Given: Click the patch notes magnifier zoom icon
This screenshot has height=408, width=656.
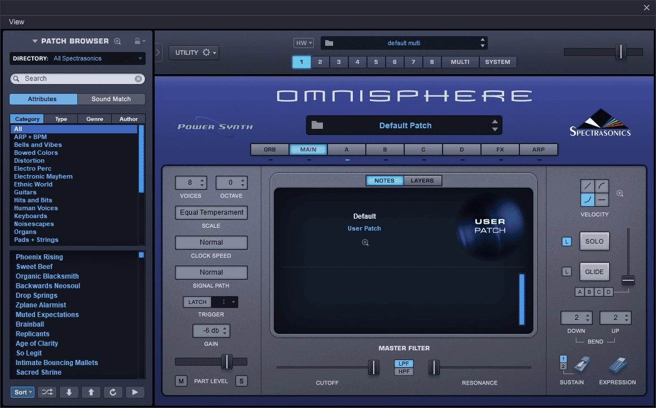Looking at the screenshot, I should 365,242.
